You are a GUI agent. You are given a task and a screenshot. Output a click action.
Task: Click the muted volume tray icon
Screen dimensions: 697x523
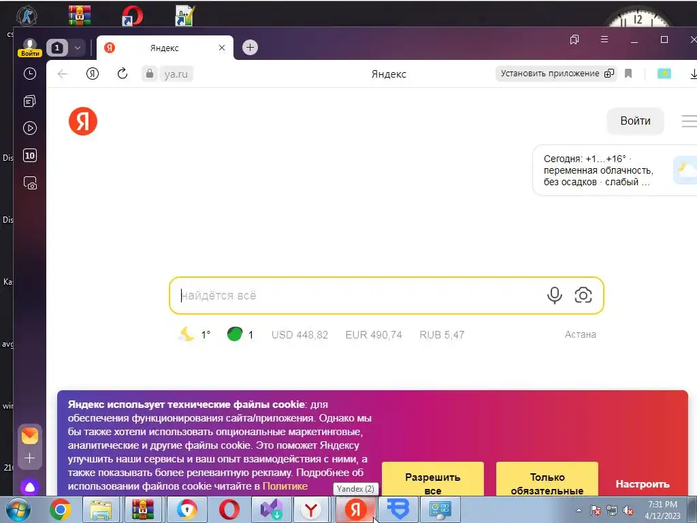pos(628,511)
